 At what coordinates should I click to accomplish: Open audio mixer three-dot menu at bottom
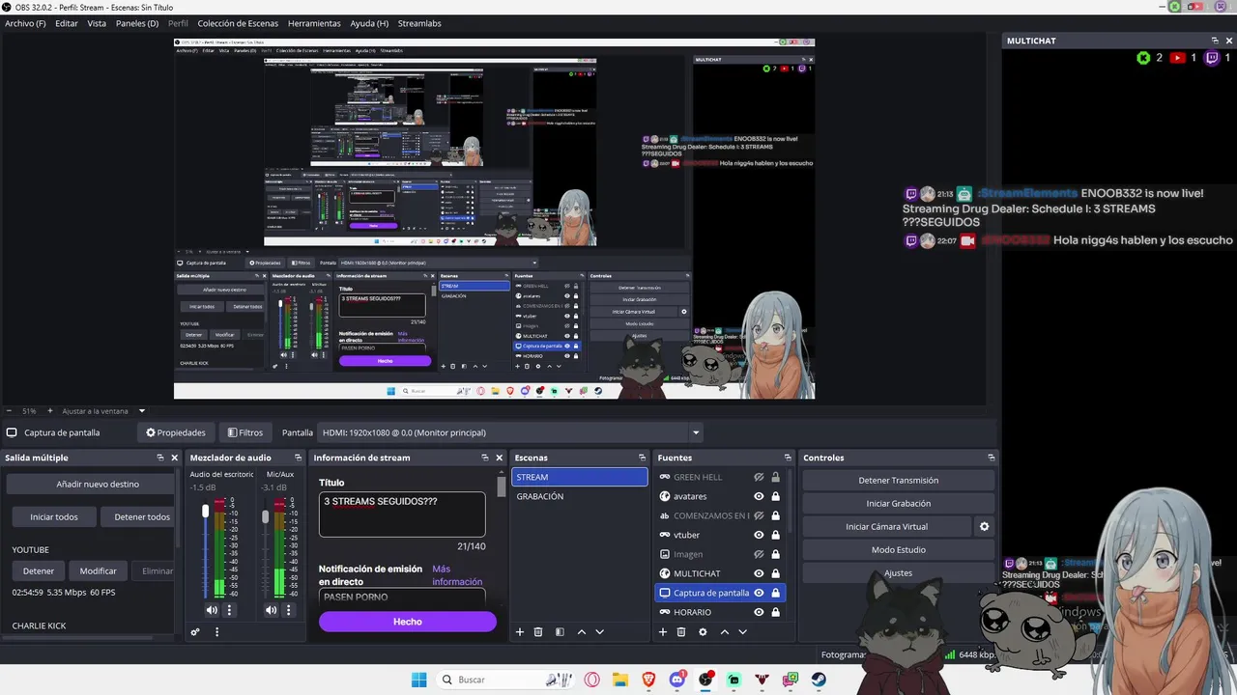point(216,632)
